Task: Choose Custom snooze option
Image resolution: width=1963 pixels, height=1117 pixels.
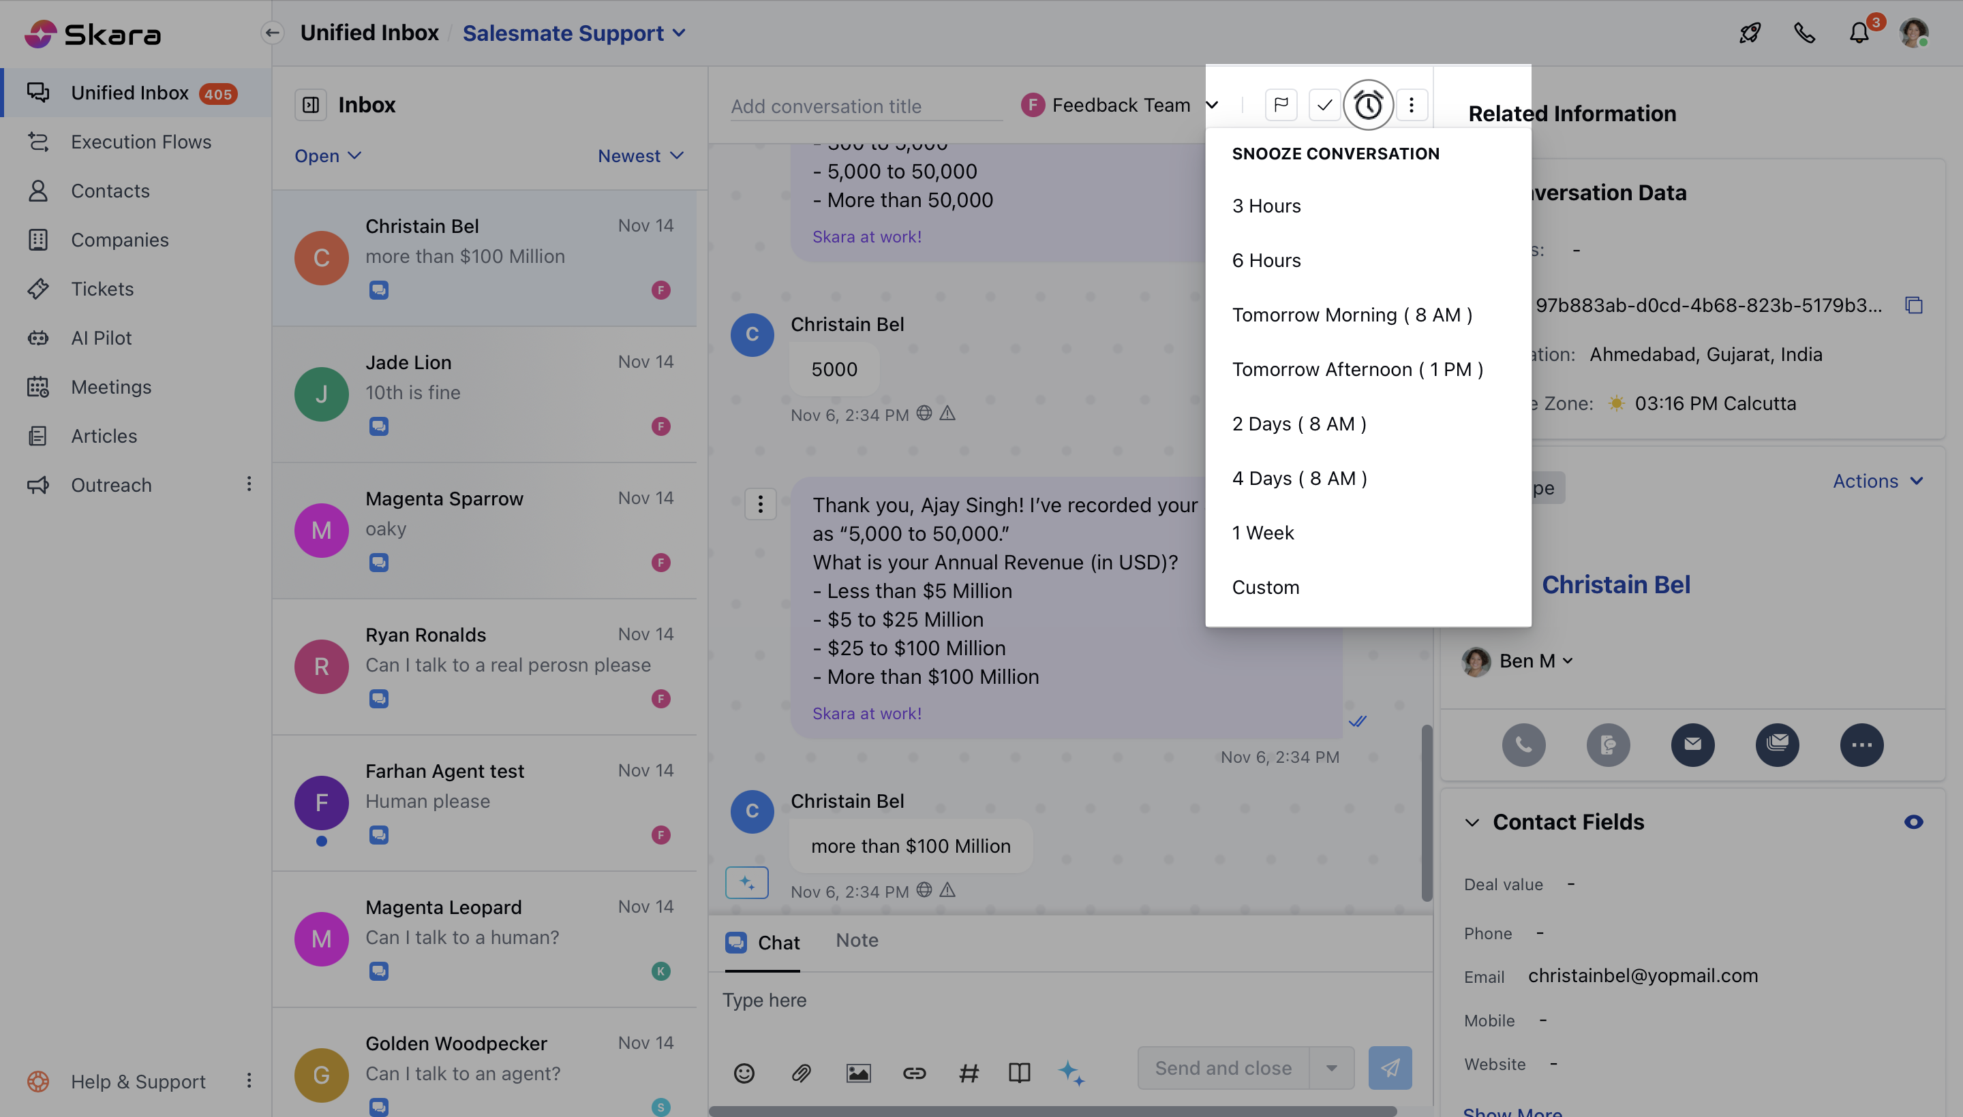Action: [1265, 587]
